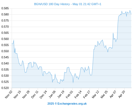
Task: Select the Feb 01 x-axis date label
Action: tap(69, 94)
